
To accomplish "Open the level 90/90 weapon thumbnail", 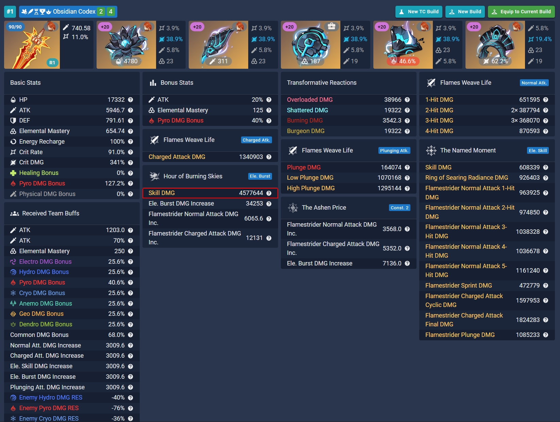I will click(32, 45).
